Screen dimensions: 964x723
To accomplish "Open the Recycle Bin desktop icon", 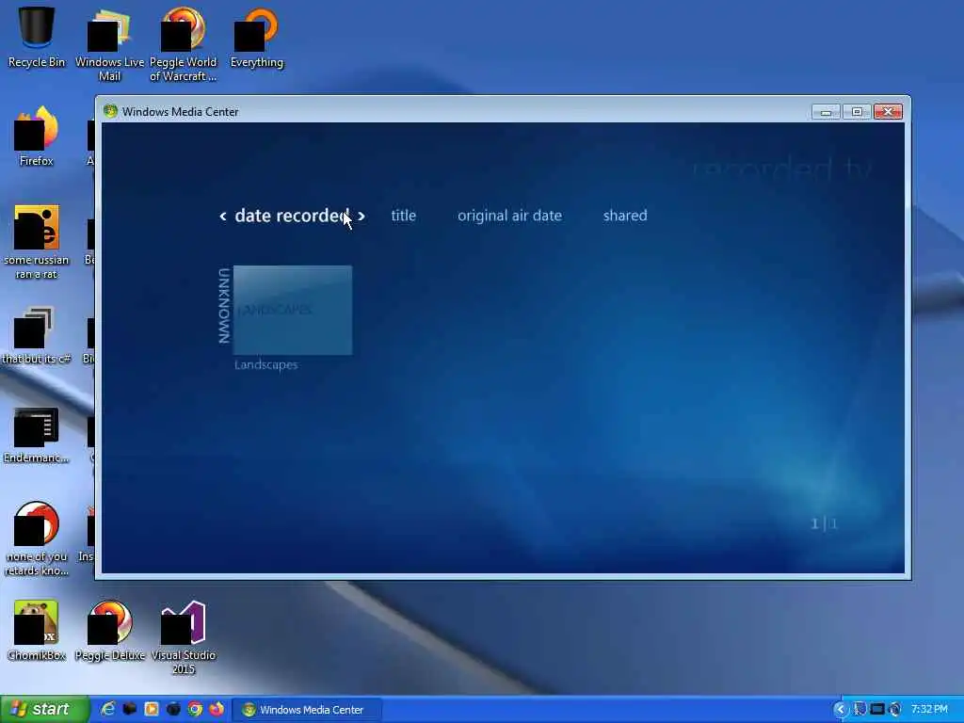I will point(37,36).
